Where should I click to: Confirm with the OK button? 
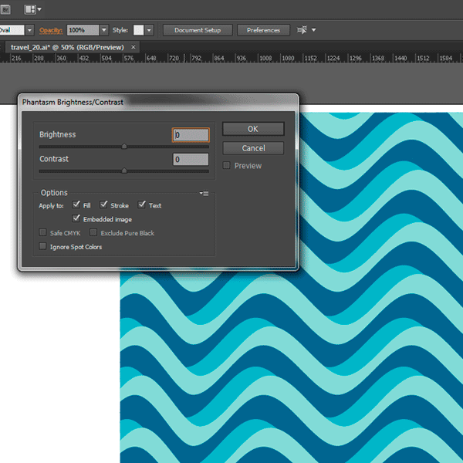253,129
